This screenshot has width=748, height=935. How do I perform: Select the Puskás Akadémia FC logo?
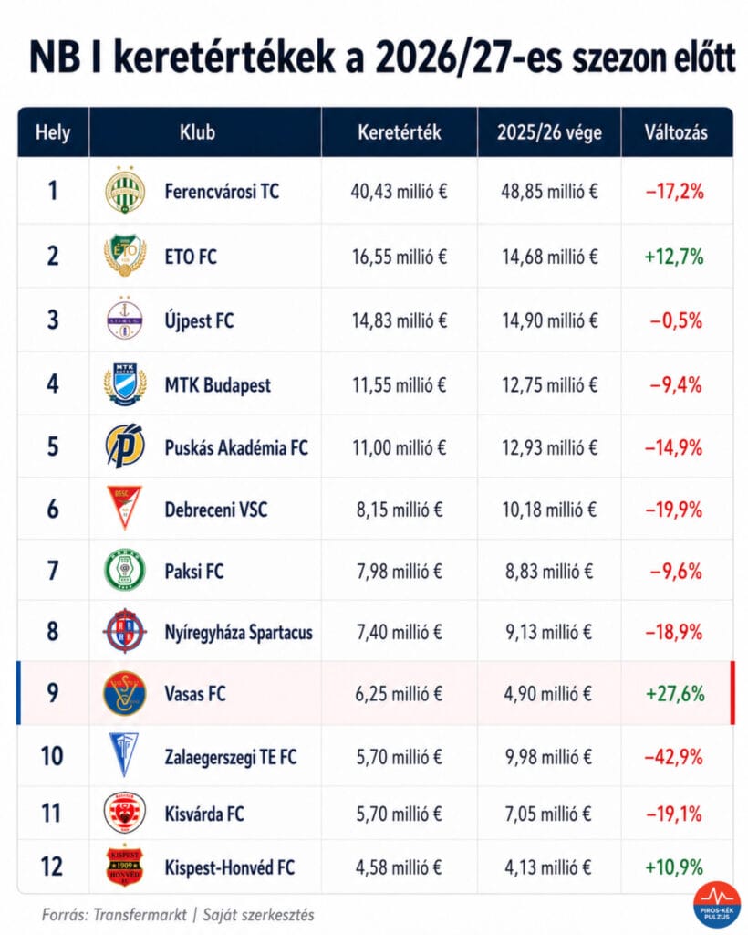[125, 446]
